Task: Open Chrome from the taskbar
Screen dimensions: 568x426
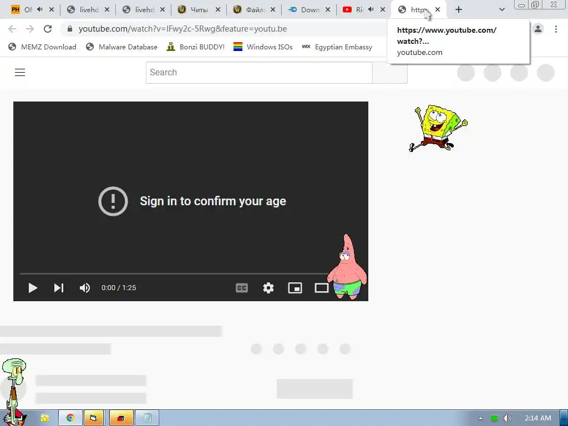Action: tap(70, 418)
